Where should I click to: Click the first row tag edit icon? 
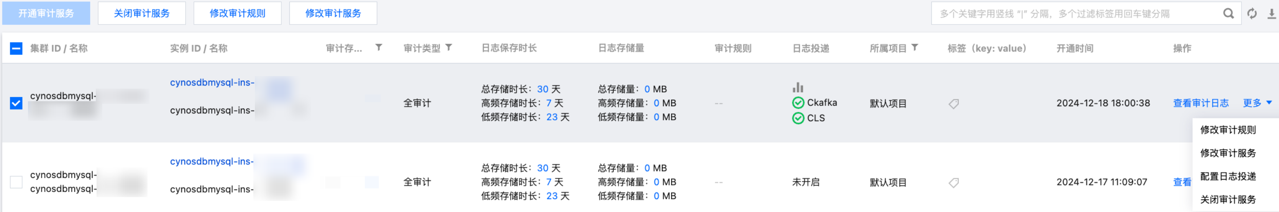[x=953, y=104]
